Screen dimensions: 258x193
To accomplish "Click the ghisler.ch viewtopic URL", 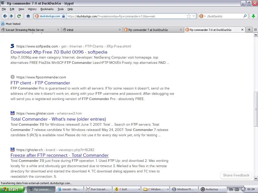I will [x=55, y=150].
